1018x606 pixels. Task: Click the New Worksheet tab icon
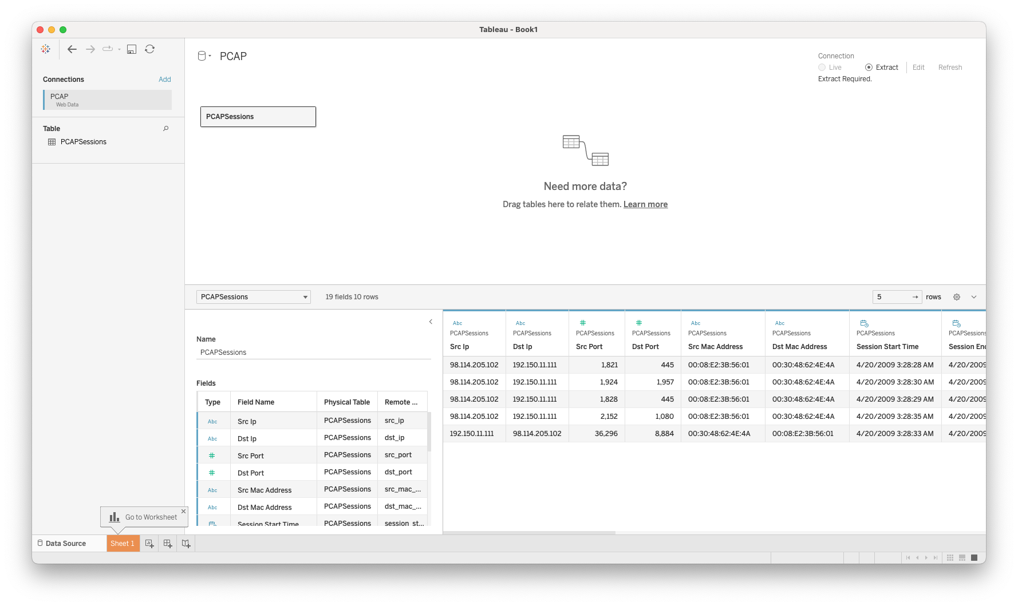(149, 544)
